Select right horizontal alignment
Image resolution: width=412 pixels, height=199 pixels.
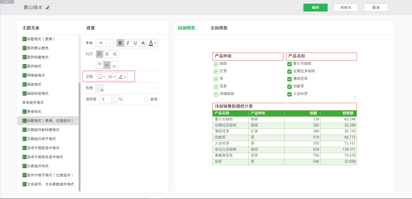pyautogui.click(x=114, y=54)
